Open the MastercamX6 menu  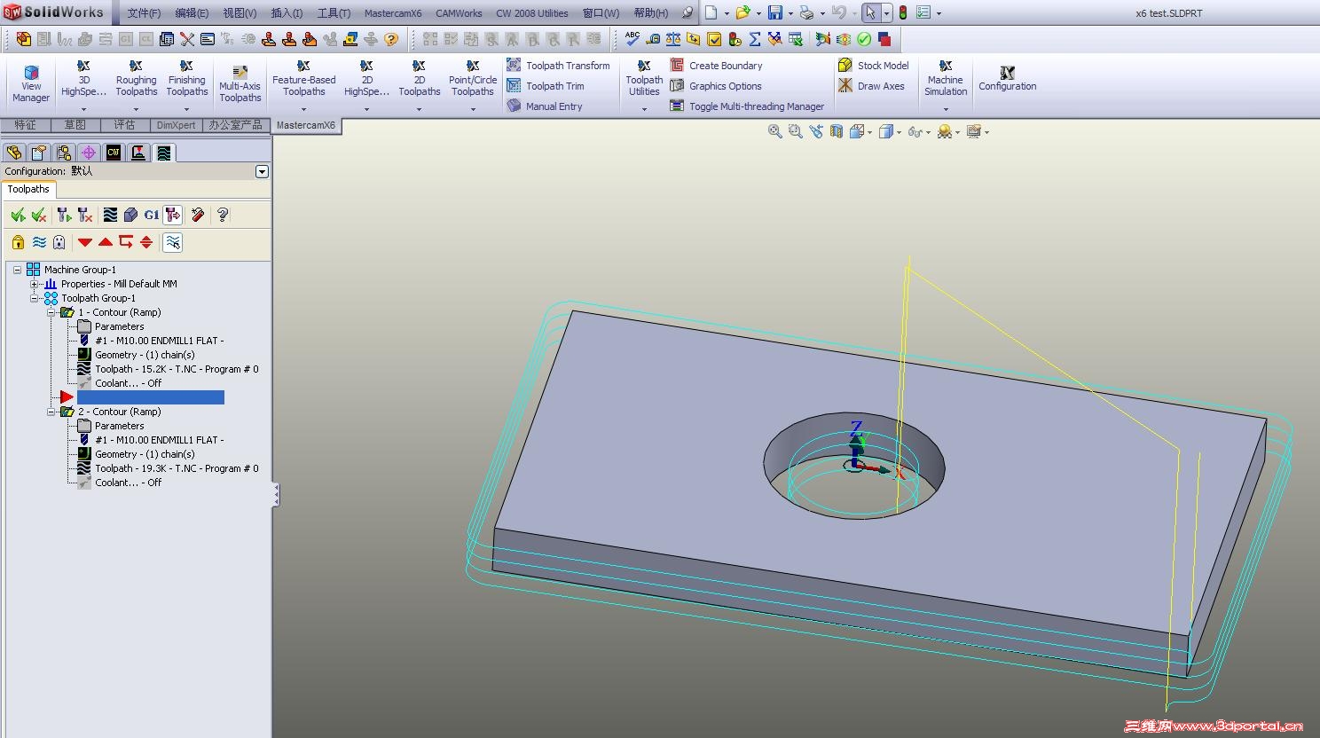[393, 13]
